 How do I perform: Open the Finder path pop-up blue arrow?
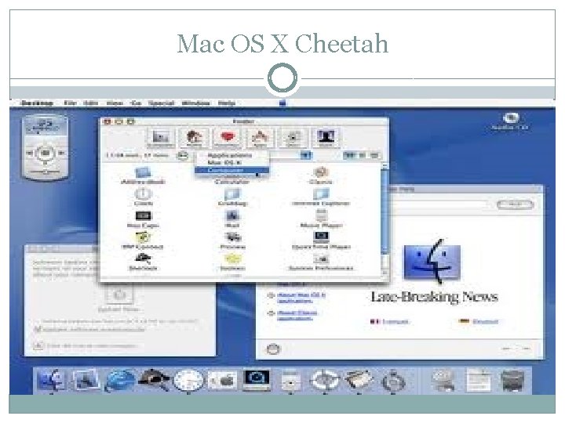tap(305, 155)
